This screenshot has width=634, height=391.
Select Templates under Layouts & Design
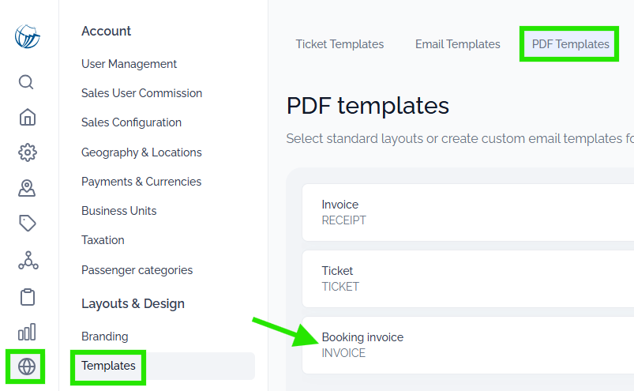click(108, 366)
